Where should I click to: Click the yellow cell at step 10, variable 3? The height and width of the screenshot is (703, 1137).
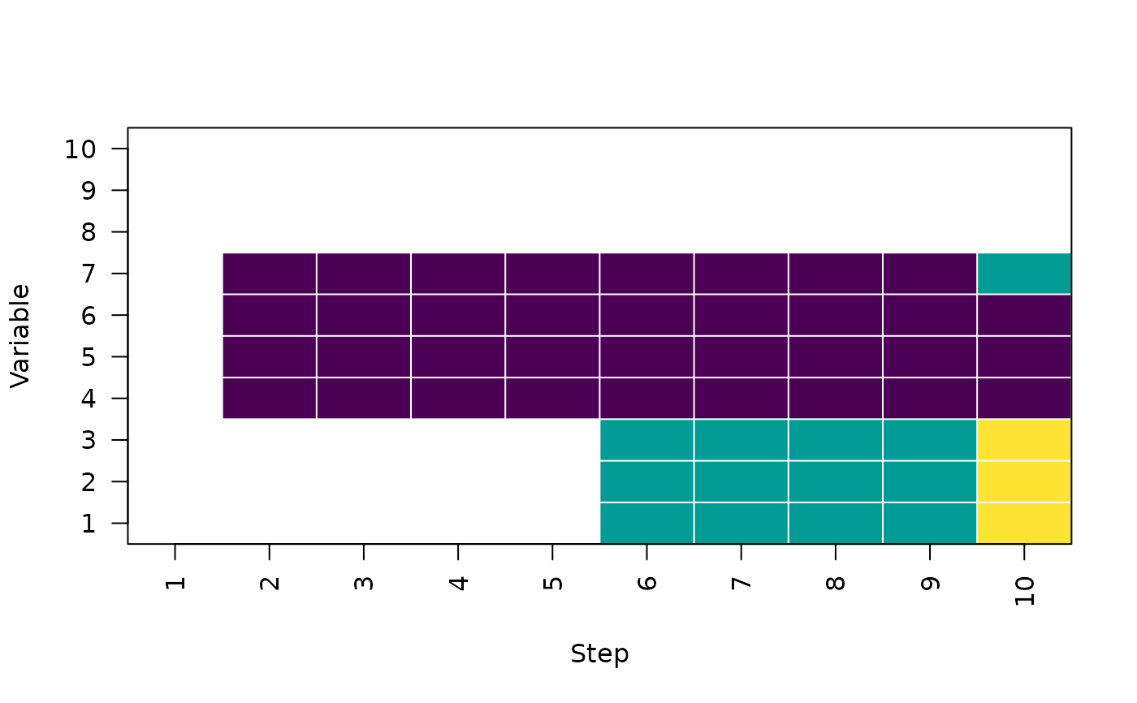1024,440
